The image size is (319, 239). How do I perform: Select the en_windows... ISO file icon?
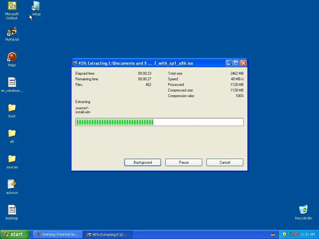12,85
